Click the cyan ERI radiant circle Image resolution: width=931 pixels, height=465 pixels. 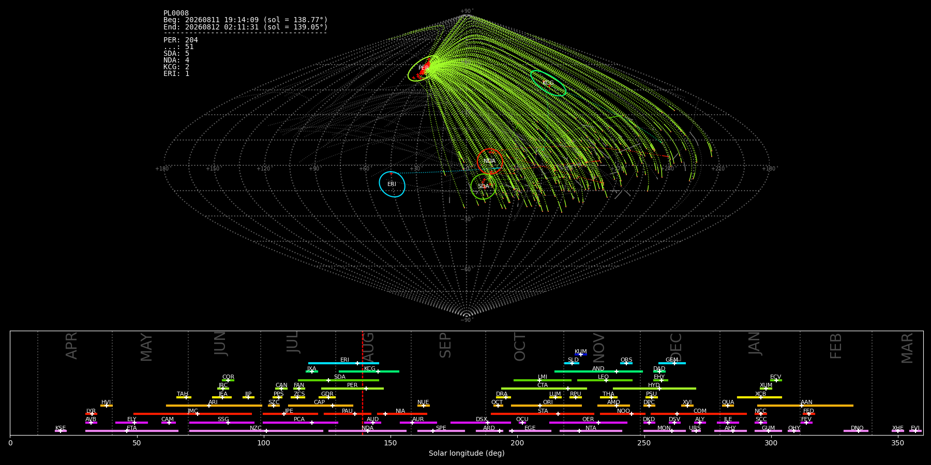pyautogui.click(x=392, y=184)
